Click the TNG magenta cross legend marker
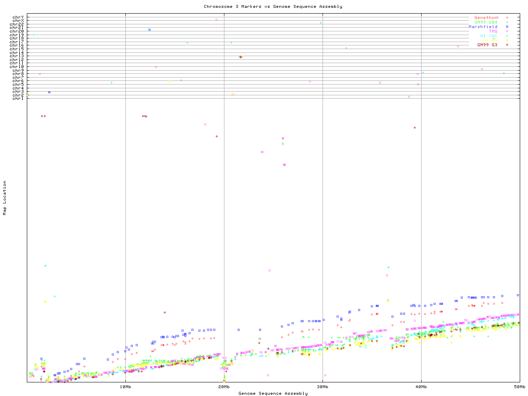Viewport: 528px width, 396px height. [x=507, y=31]
